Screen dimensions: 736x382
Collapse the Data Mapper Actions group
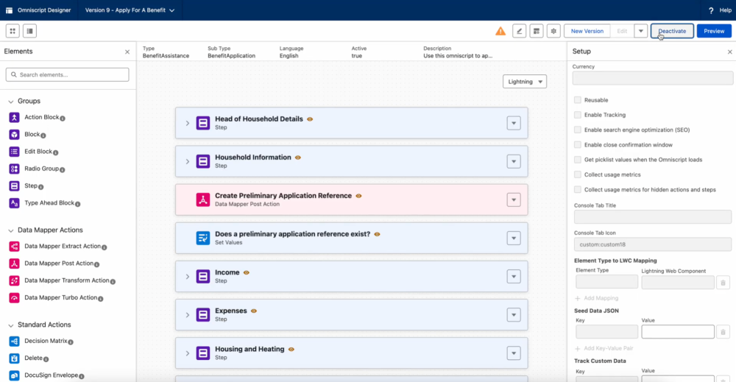coord(11,230)
